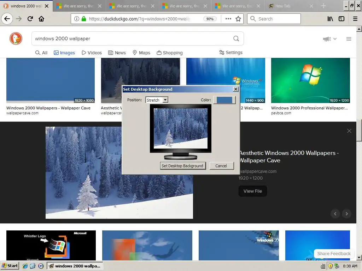Show the previous image with left arrow
362x271 pixels.
[335, 213]
